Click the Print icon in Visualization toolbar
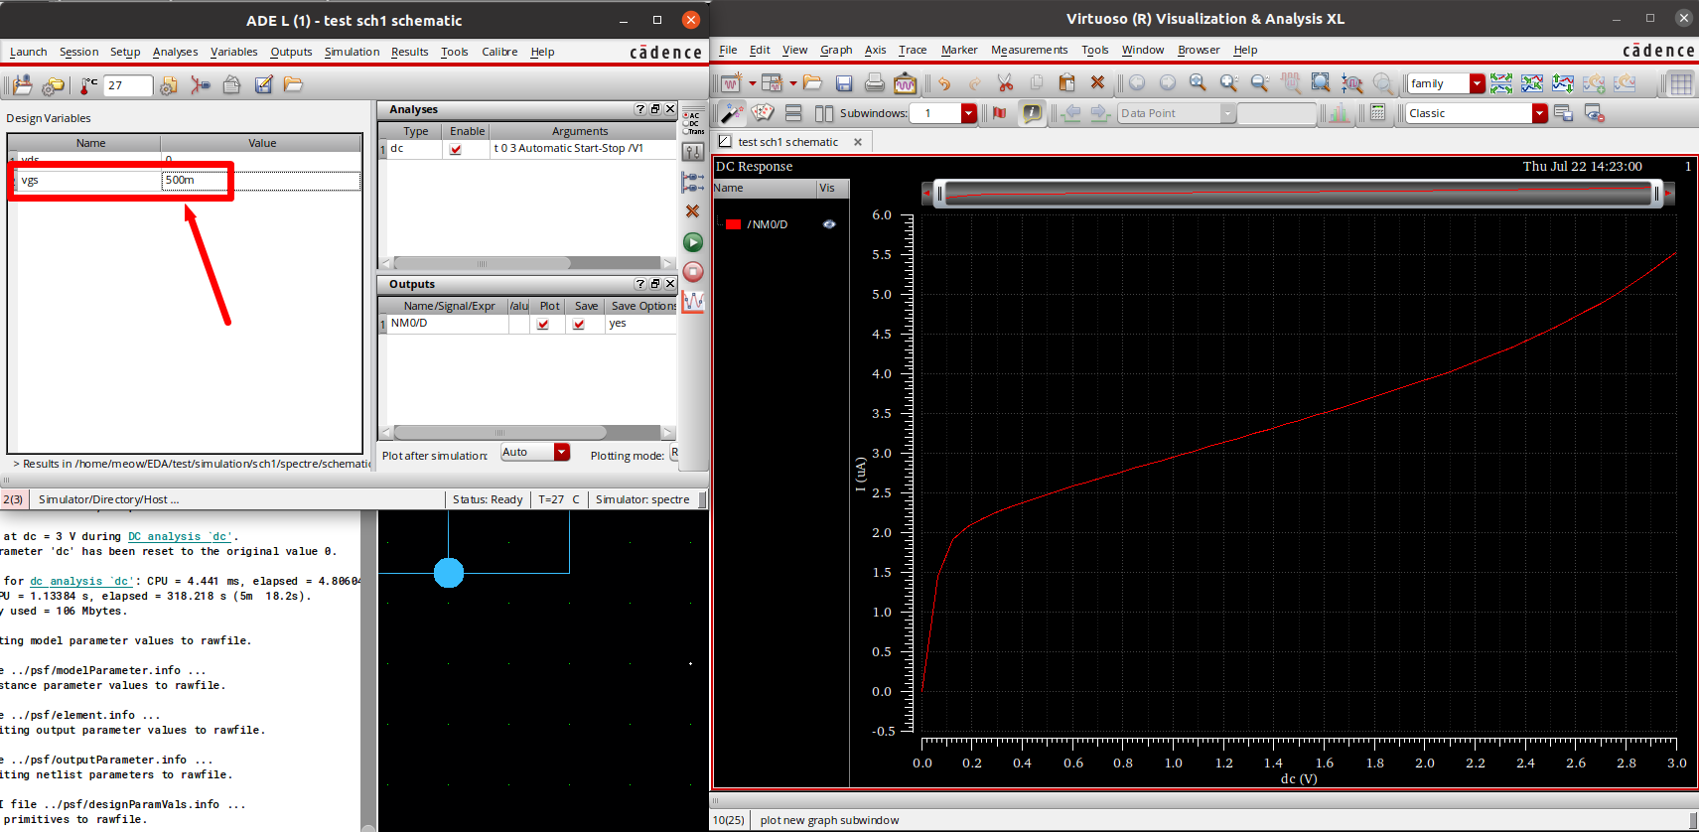The image size is (1699, 832). (x=874, y=83)
